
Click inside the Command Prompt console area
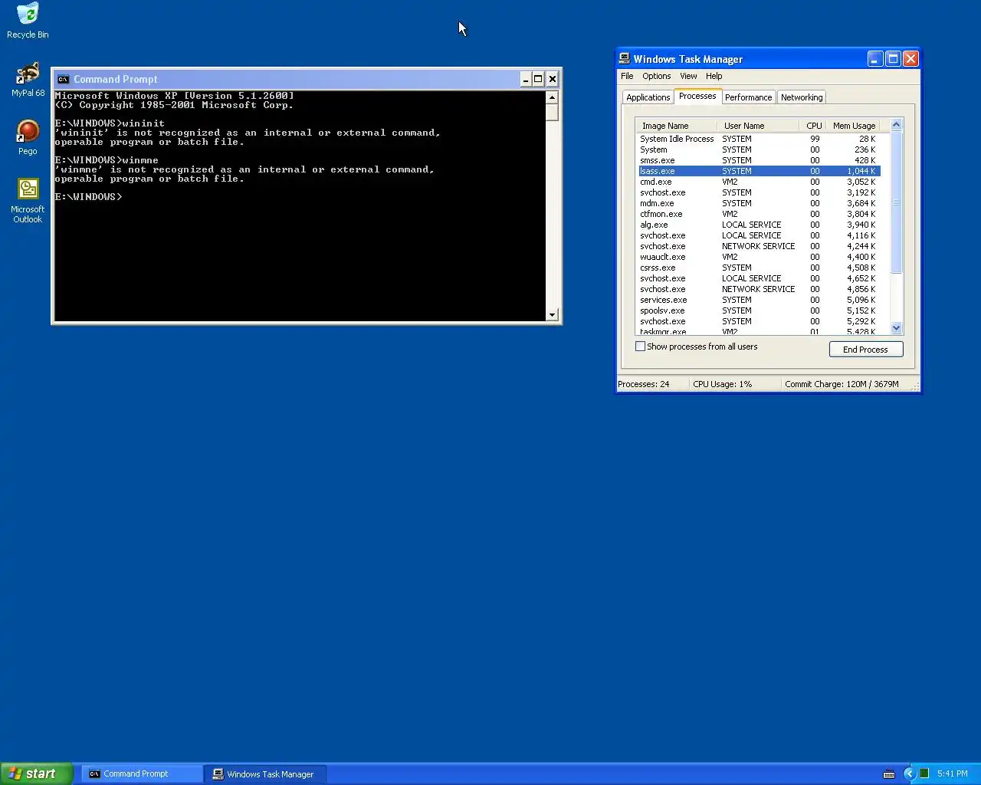[299, 205]
